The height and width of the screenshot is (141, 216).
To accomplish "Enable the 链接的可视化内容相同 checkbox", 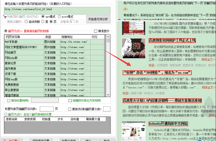I will click(x=70, y=101).
